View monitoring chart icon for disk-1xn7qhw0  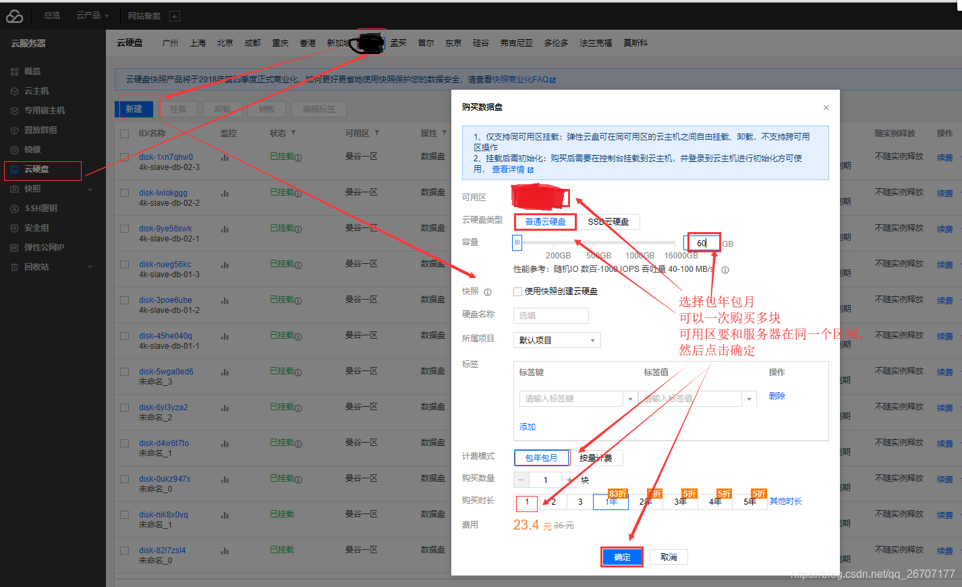225,157
